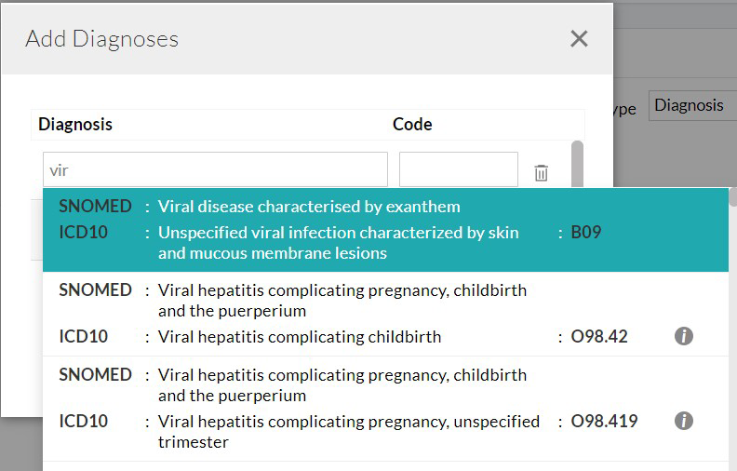The height and width of the screenshot is (471, 737).
Task: Select 'Viral disease characterised by exanthem' suggestion
Action: click(x=308, y=206)
